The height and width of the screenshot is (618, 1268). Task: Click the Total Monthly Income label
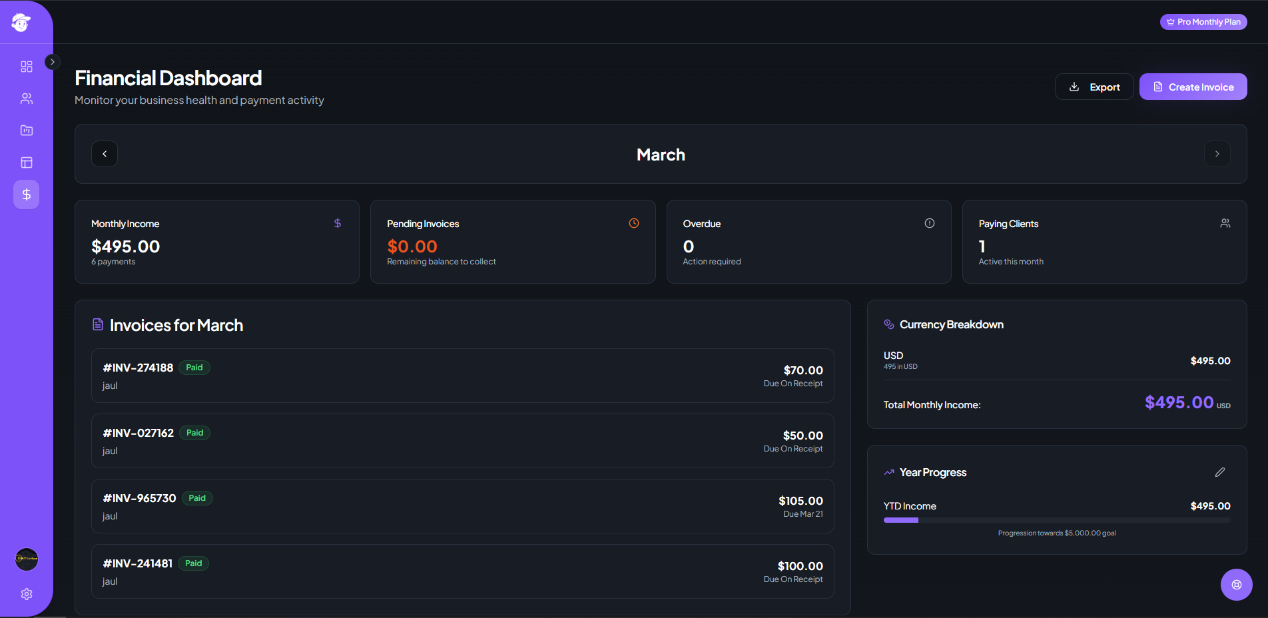pos(932,405)
